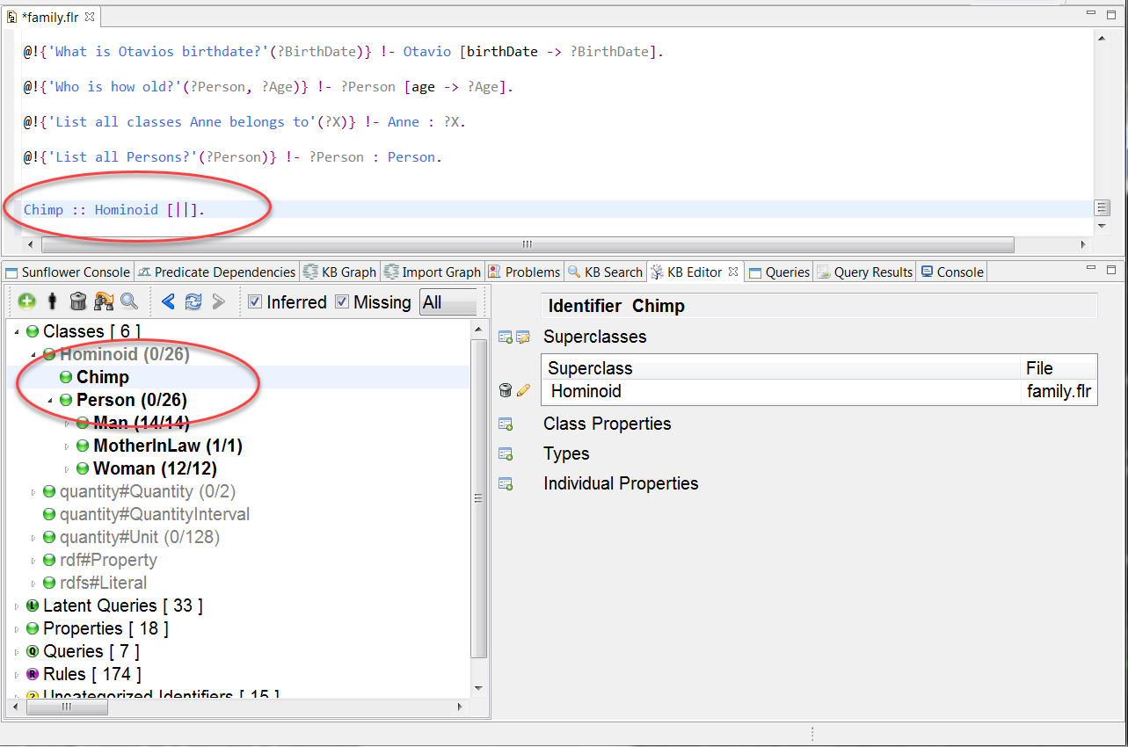The width and height of the screenshot is (1128, 747).
Task: Expand the quantity#Unit node
Action: [x=33, y=537]
